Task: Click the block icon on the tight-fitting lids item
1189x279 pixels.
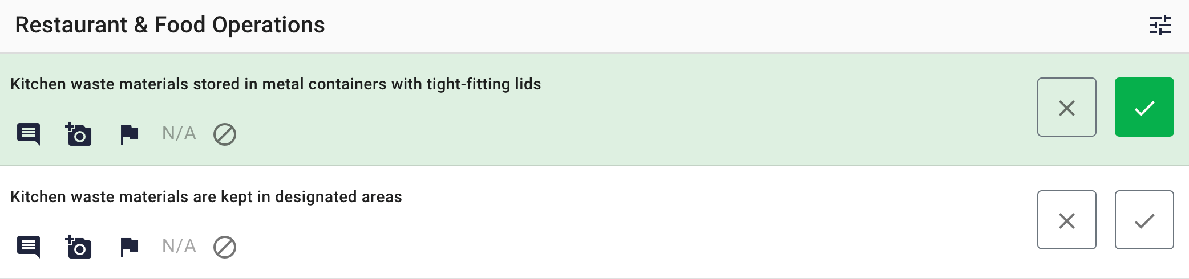Action: click(x=225, y=134)
